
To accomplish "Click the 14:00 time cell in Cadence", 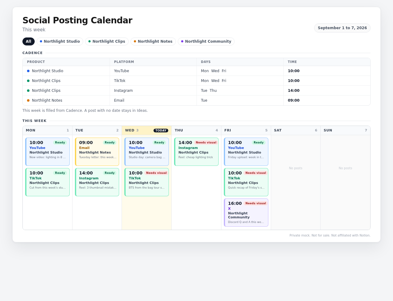I will pos(327,91).
